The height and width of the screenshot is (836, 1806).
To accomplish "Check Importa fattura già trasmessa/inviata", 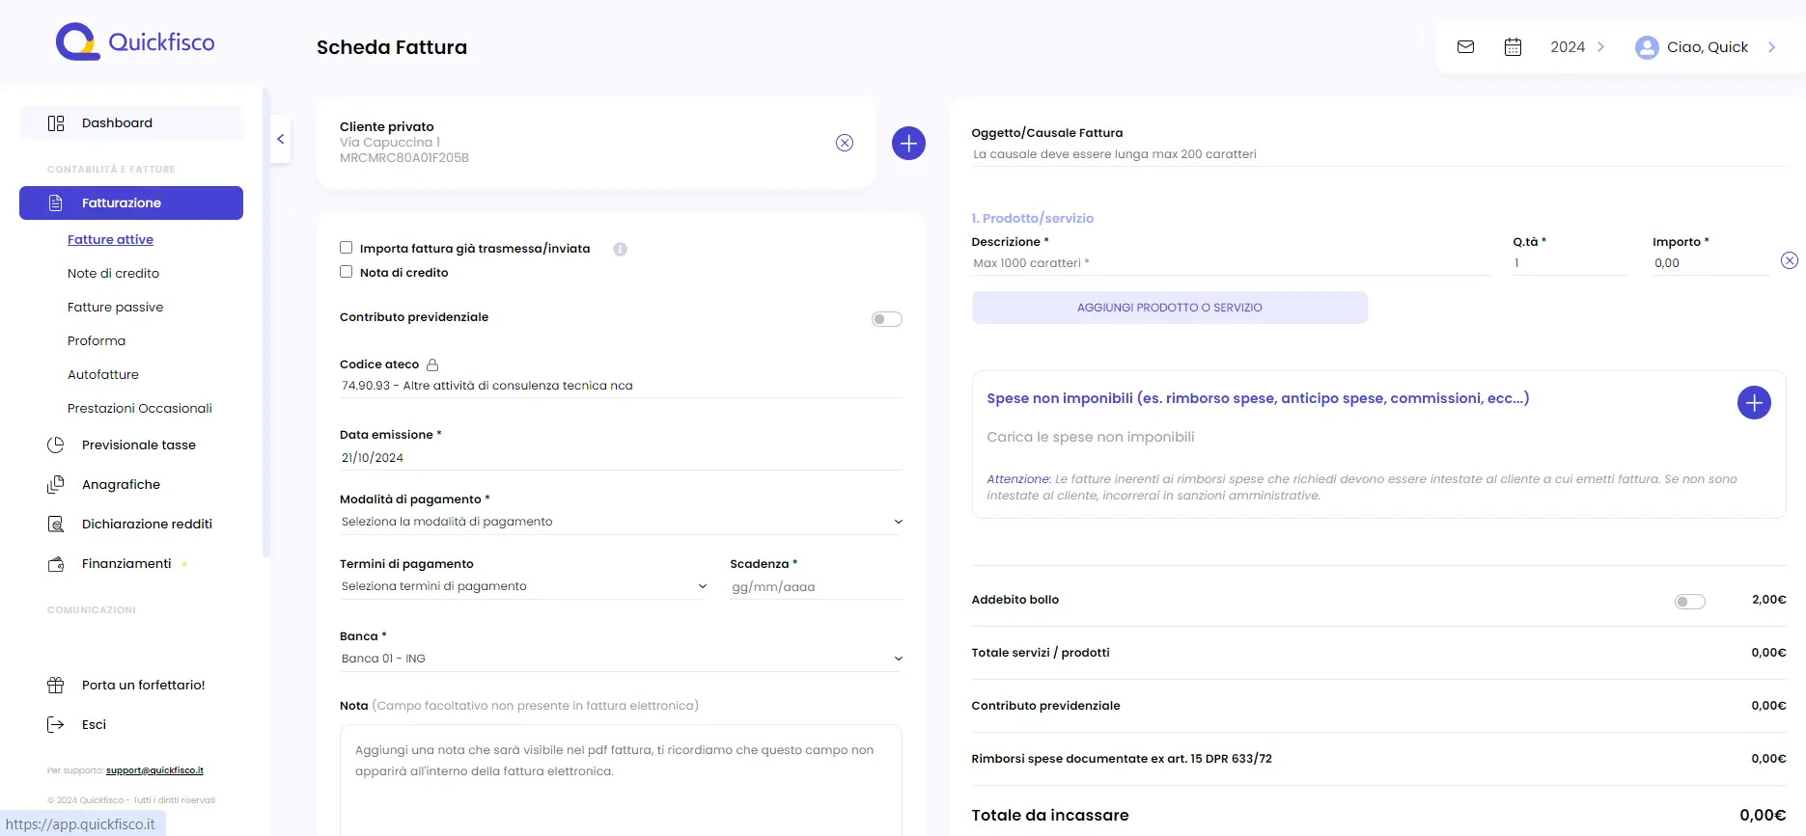I will click(x=346, y=248).
